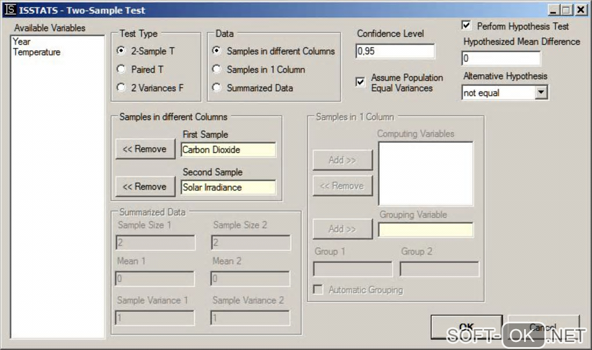592x350 pixels.
Task: Remove the First Sample variable
Action: point(145,149)
